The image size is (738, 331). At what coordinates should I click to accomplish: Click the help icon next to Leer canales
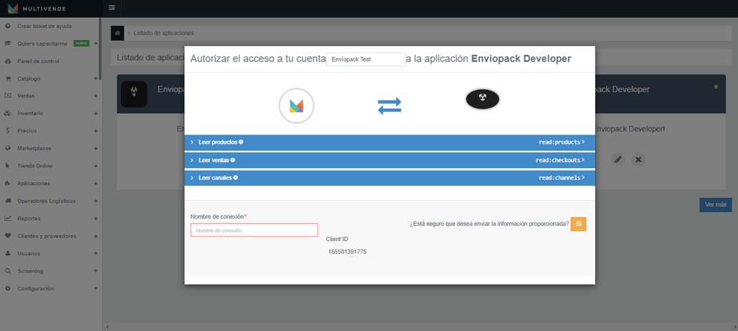click(235, 177)
